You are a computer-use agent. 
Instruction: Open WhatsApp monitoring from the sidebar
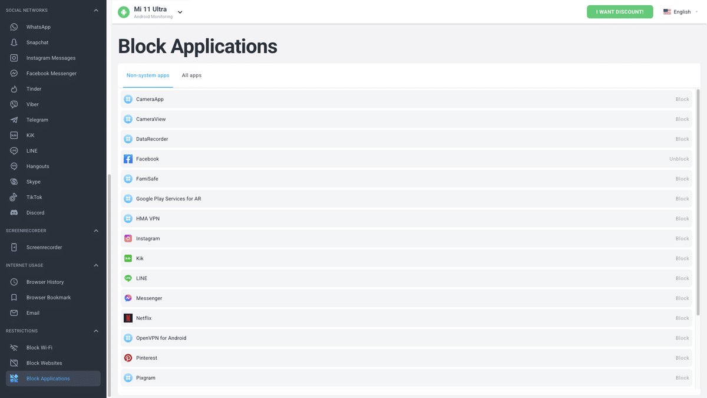coord(13,27)
